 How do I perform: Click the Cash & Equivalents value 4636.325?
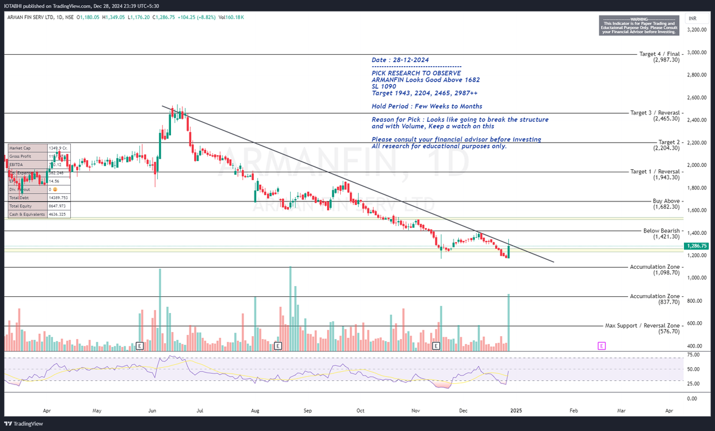pyautogui.click(x=58, y=213)
